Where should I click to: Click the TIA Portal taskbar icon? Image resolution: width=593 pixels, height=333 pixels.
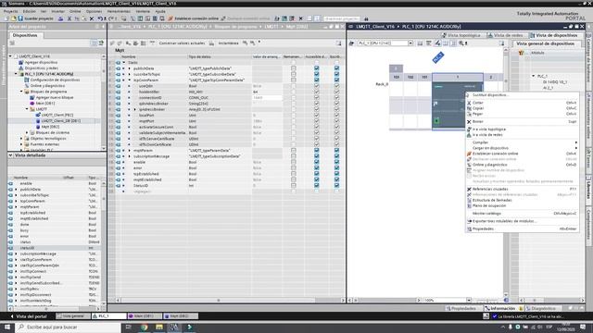pos(174,327)
